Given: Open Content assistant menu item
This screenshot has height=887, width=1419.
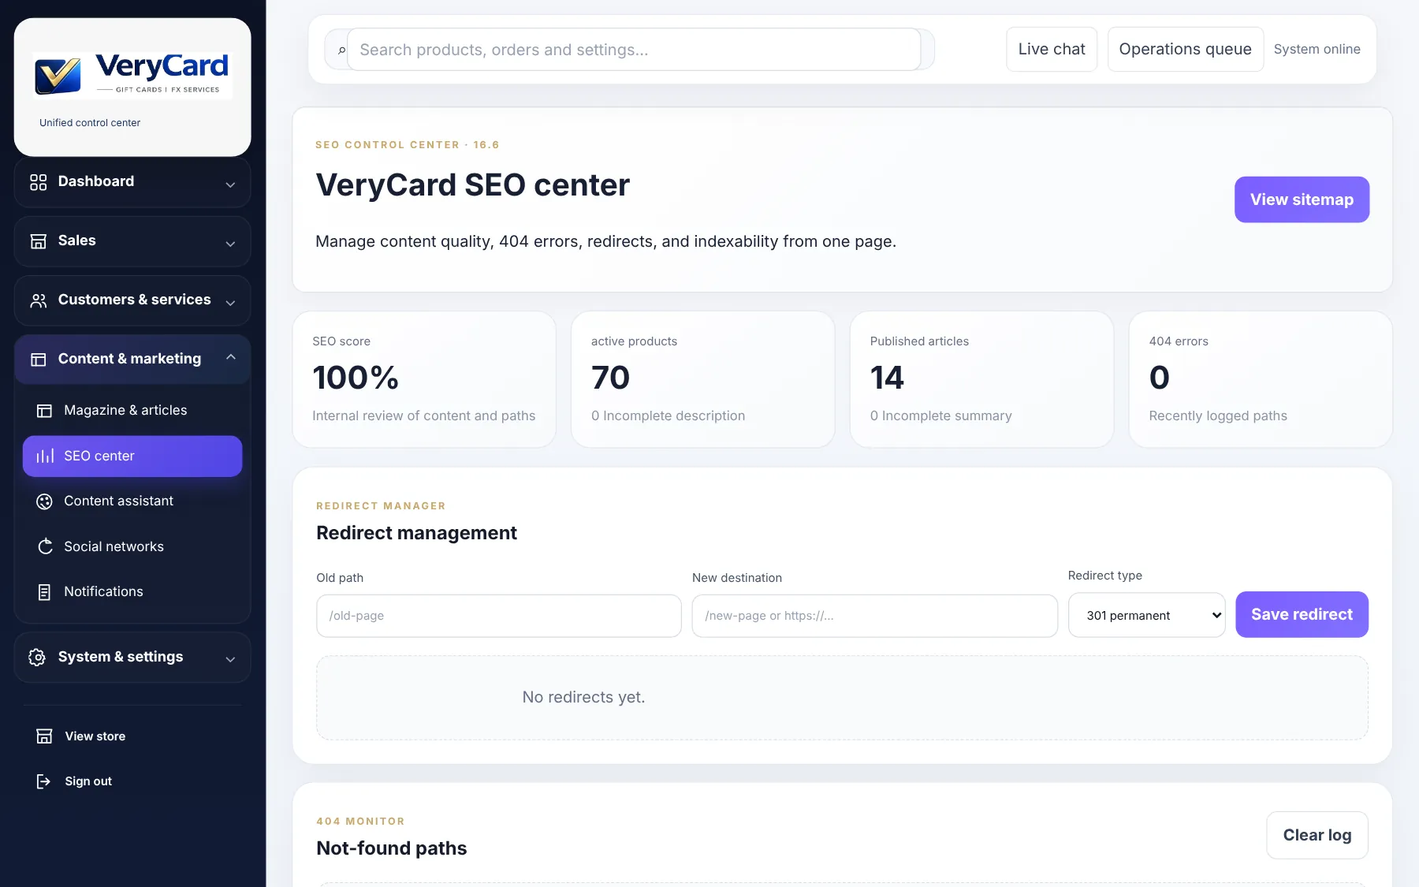Looking at the screenshot, I should coord(132,501).
